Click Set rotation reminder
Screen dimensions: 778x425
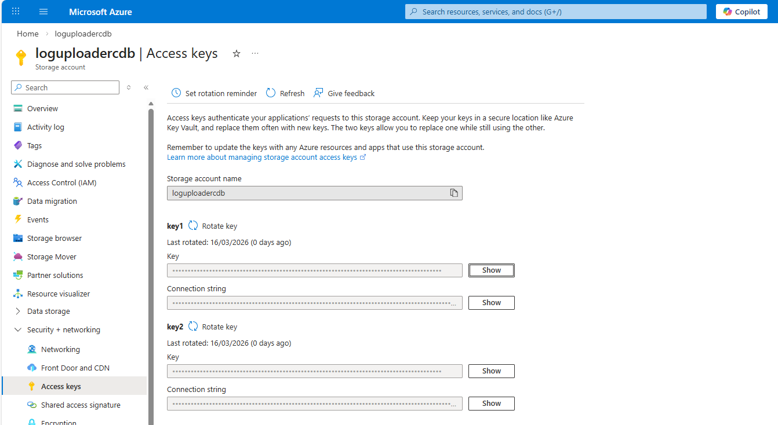pos(214,93)
